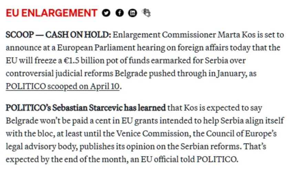Screen dimensions: 303x173
Task: Share the section on Twitter
Action: [106, 13]
